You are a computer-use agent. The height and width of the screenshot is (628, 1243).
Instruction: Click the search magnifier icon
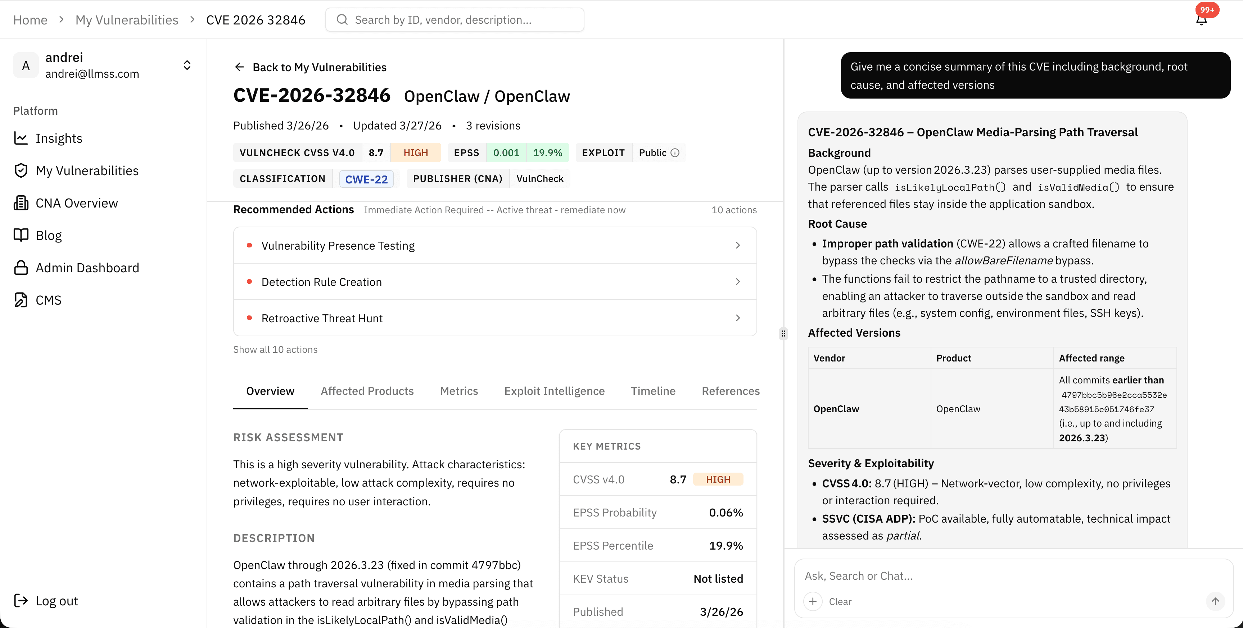coord(343,20)
